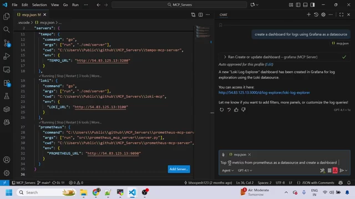355x199 pixels.
Task: Retry the chat response
Action: 222,109
